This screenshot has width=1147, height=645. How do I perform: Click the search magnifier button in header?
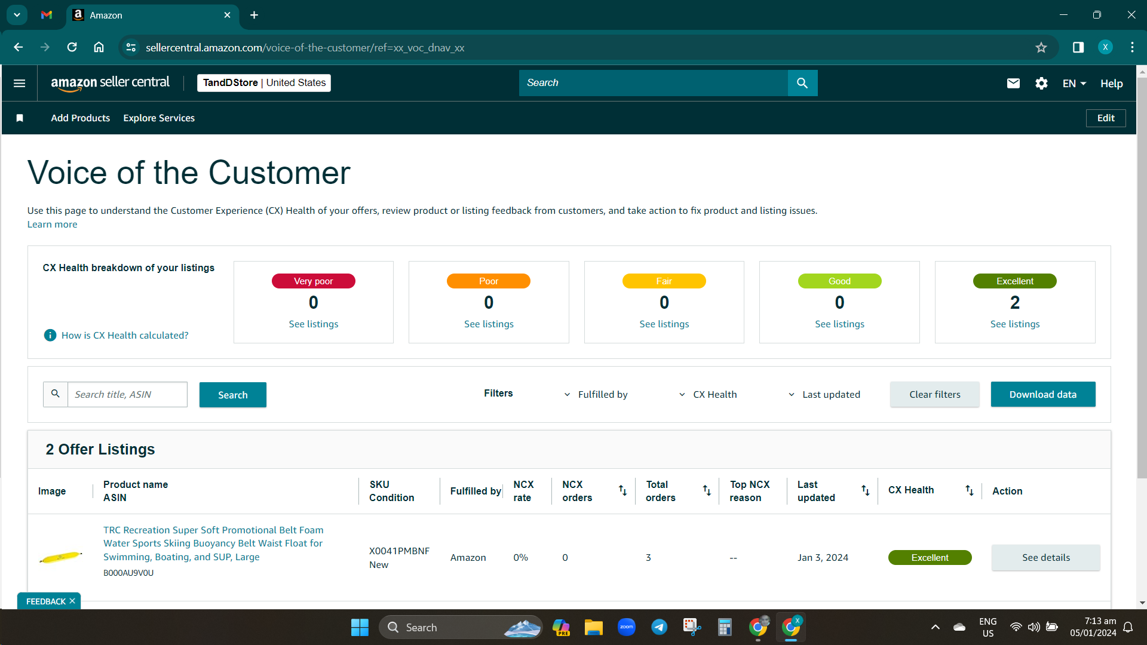802,83
